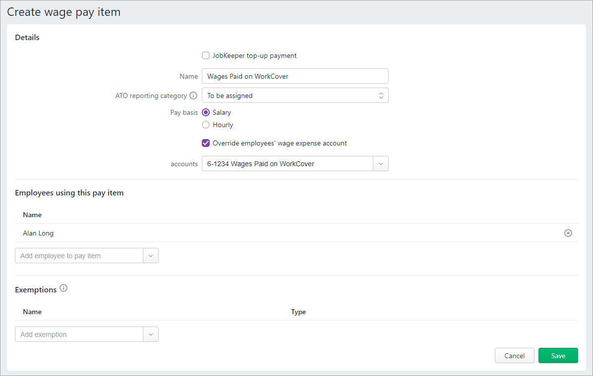Click the Exemptions section heading

coord(36,289)
